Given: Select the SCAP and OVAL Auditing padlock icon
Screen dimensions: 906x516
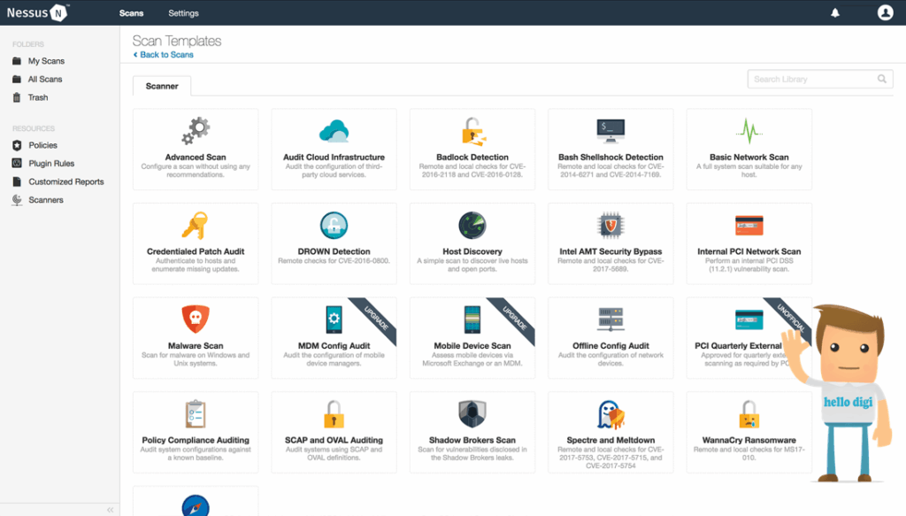Looking at the screenshot, I should coord(334,413).
